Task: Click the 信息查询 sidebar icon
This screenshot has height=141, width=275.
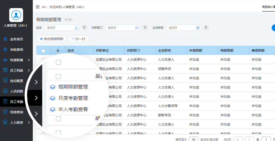Action: click(5, 112)
